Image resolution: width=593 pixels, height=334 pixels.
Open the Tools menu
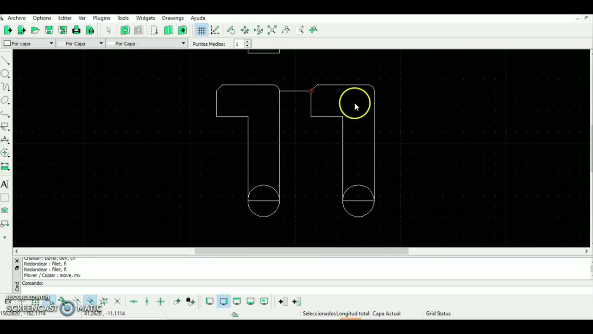(123, 18)
